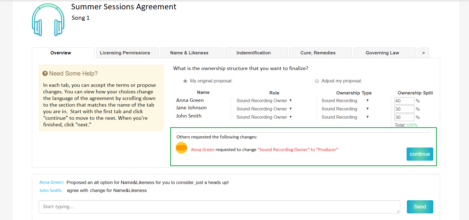Viewport: 469px width, 220px height.
Task: Select the My original proposal option
Action: (x=185, y=81)
